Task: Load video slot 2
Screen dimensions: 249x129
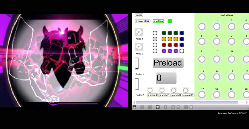Action: click(217, 27)
